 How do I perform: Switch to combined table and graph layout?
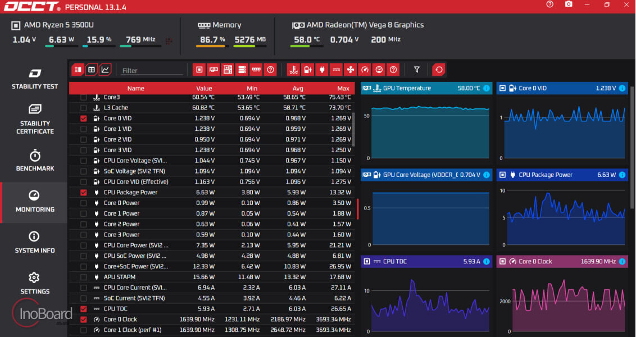[x=78, y=70]
